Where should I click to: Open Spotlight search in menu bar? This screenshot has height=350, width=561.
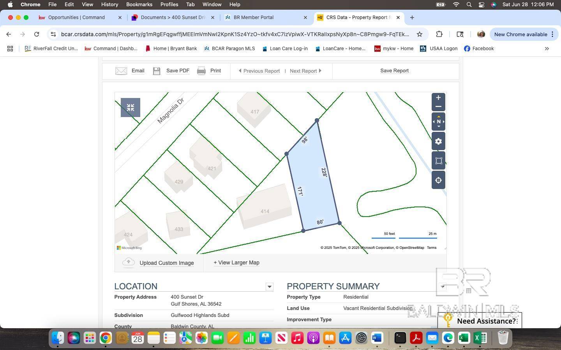469,5
